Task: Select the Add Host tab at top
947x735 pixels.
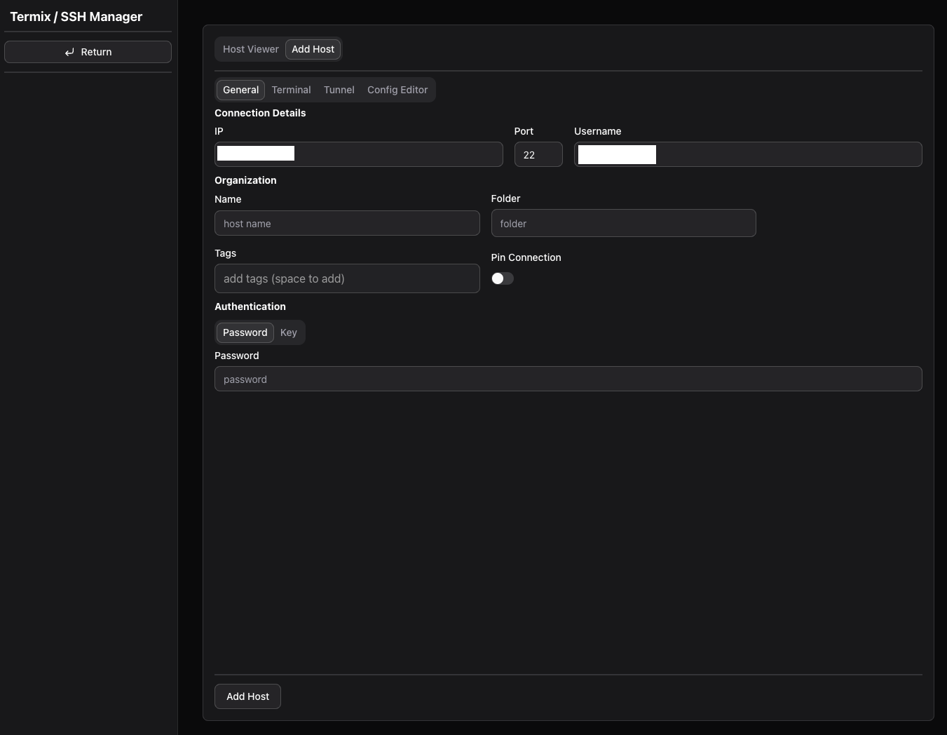Action: click(313, 49)
